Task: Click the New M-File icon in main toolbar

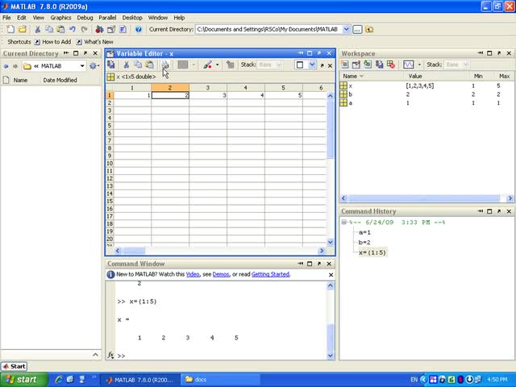Action: coord(10,29)
